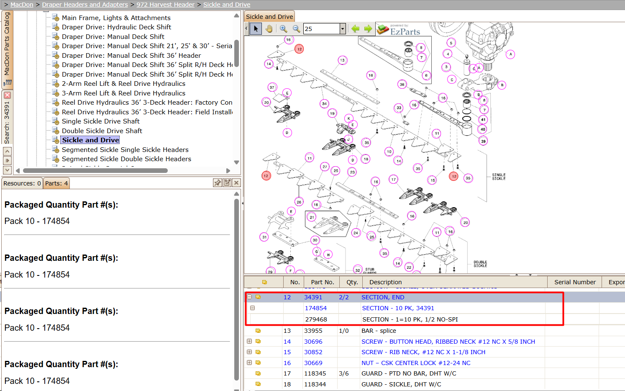Click SCREW - RIB NECK description link
625x391 pixels.
click(x=423, y=352)
